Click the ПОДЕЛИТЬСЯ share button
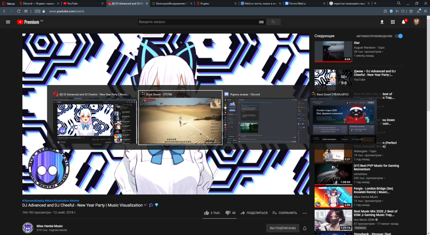This screenshot has width=430, height=235. [254, 213]
